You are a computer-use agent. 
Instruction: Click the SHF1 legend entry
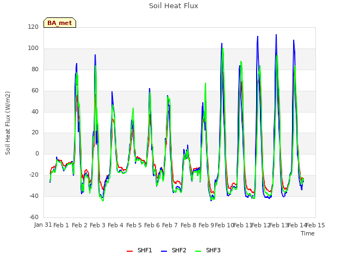point(139,250)
